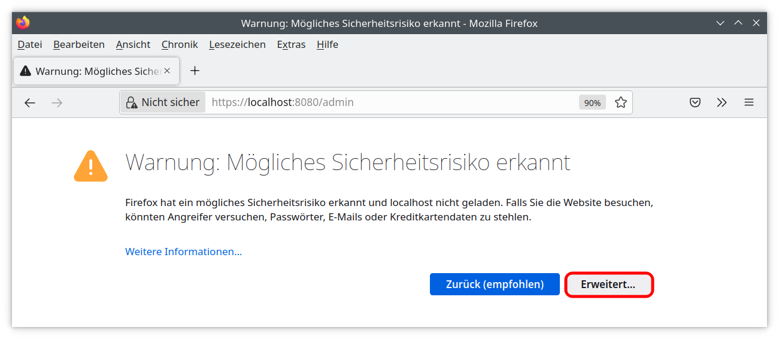779x339 pixels.
Task: Reset the 90% zoom level badge
Action: pos(592,103)
